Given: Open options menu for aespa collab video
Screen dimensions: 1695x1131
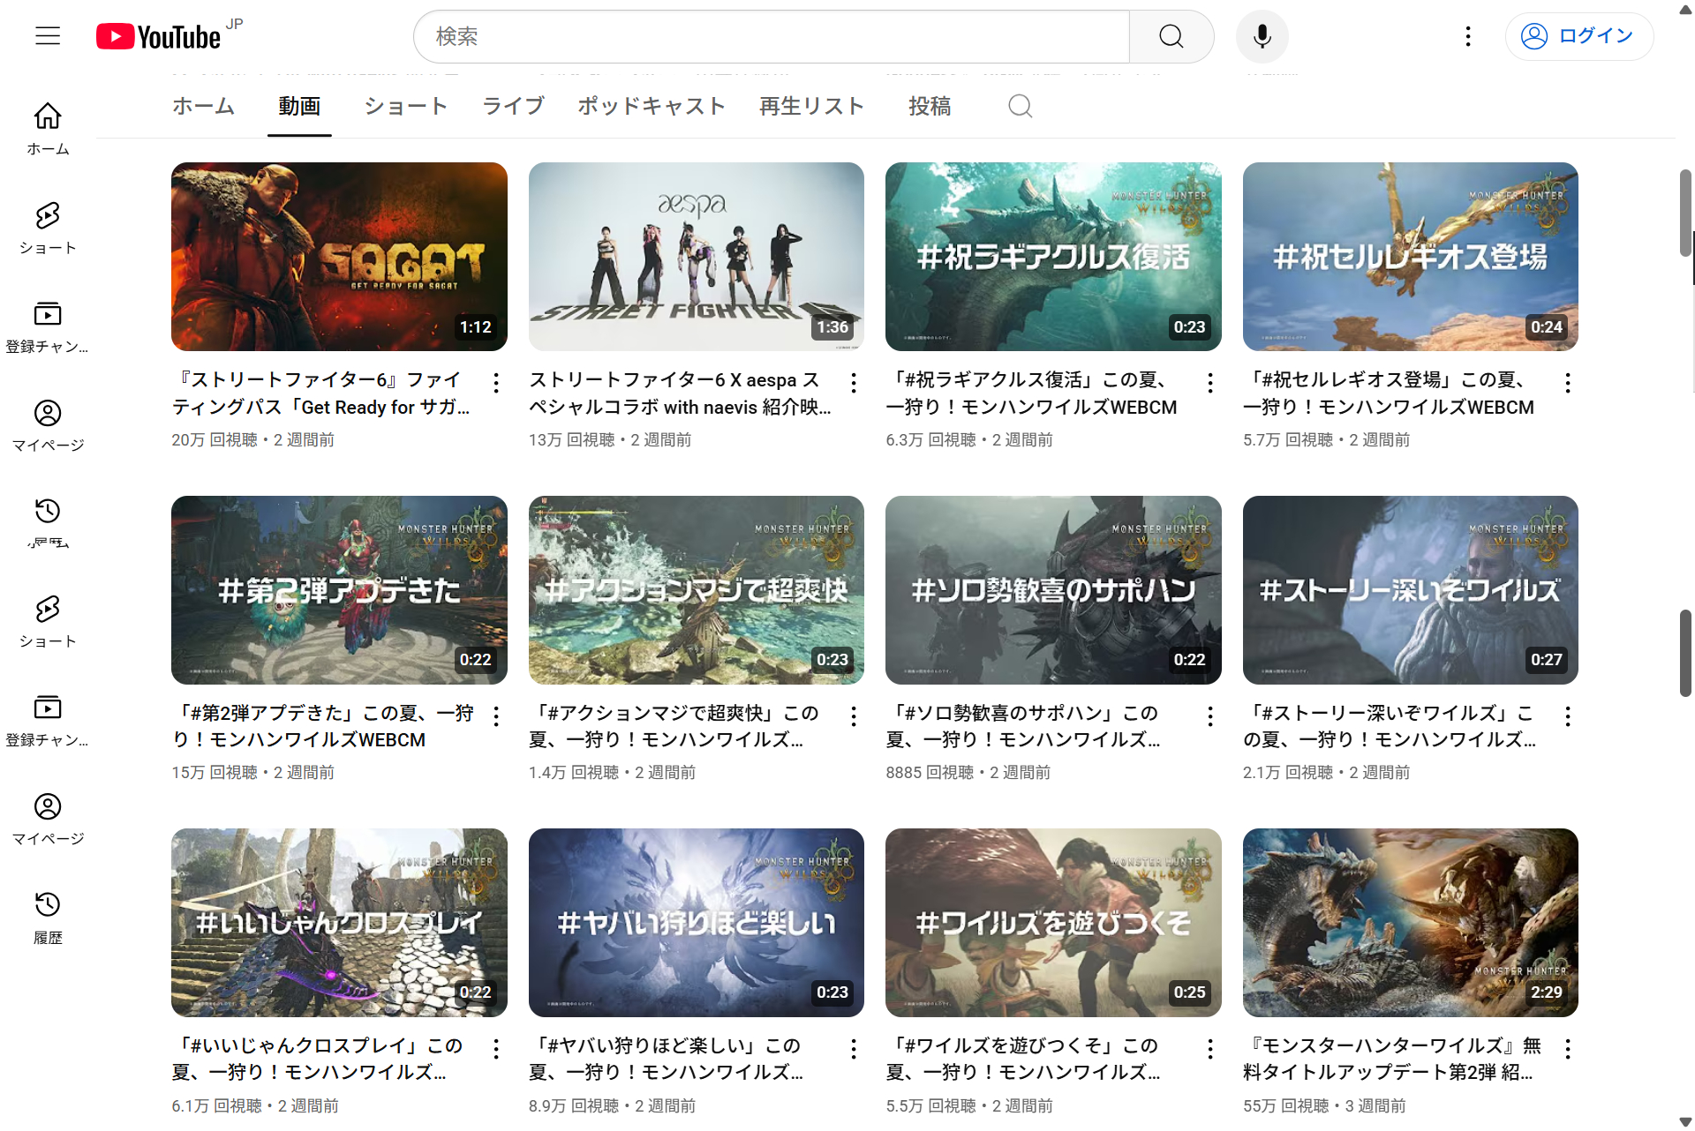Looking at the screenshot, I should click(x=854, y=383).
